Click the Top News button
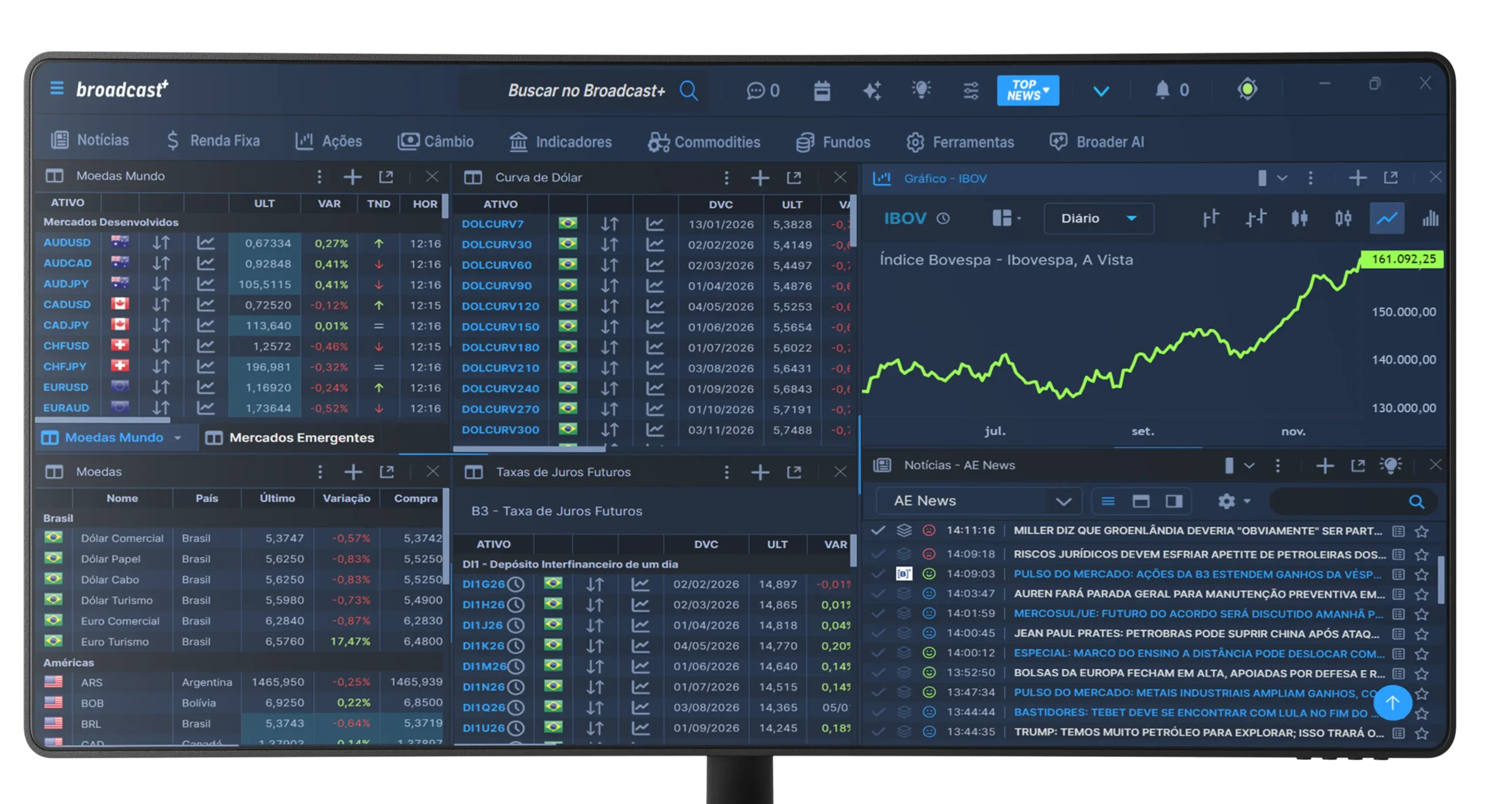This screenshot has width=1506, height=804. [x=1027, y=91]
